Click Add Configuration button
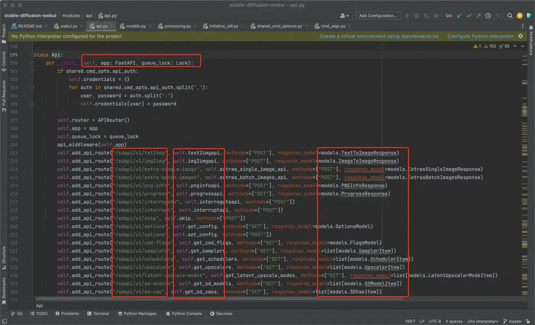 [378, 16]
